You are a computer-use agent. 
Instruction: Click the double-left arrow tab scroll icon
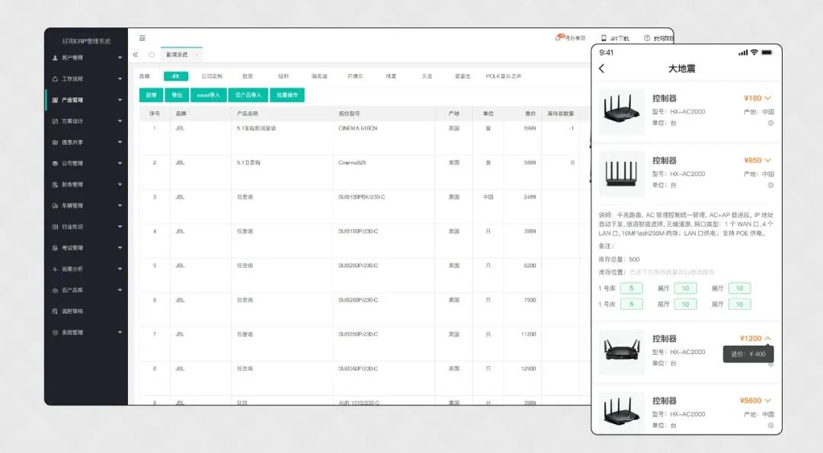pyautogui.click(x=136, y=55)
